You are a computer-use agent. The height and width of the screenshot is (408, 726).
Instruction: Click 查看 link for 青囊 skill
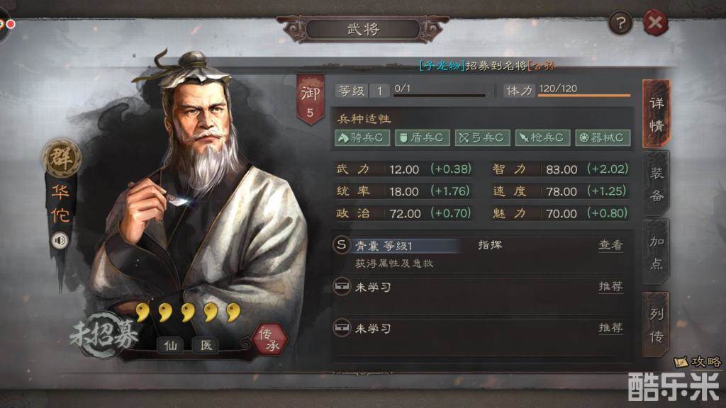click(x=610, y=244)
